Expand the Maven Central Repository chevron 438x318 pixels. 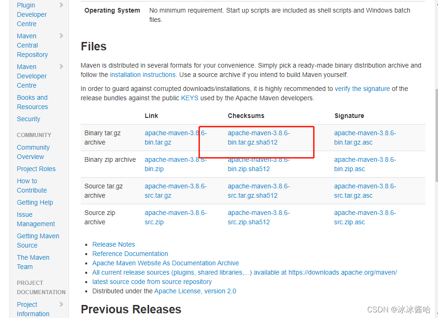coord(62,36)
